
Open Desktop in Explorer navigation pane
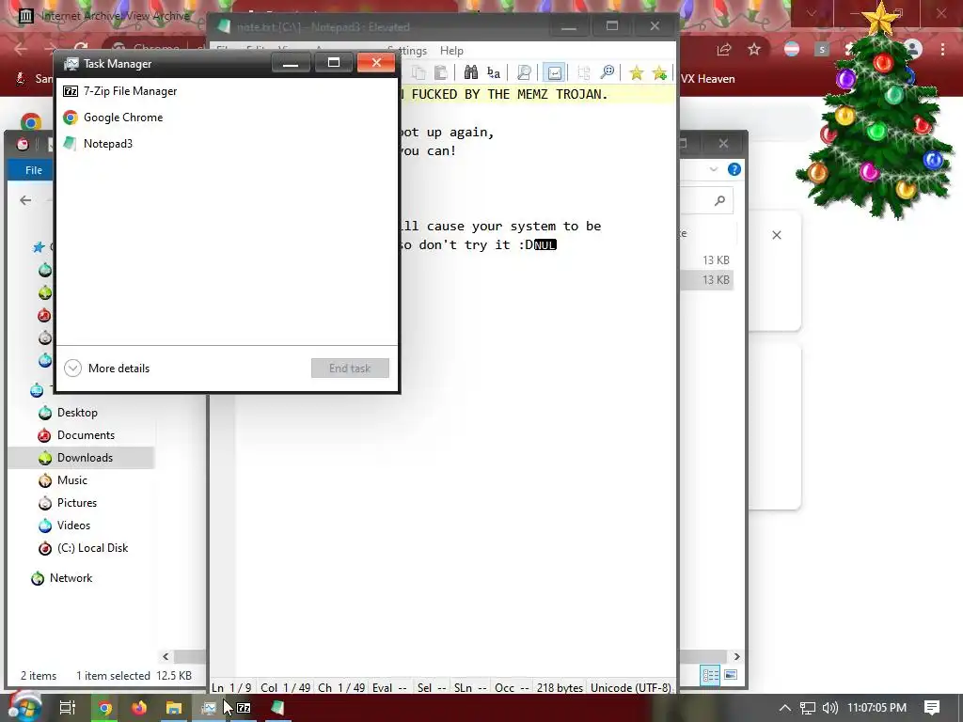pos(77,413)
